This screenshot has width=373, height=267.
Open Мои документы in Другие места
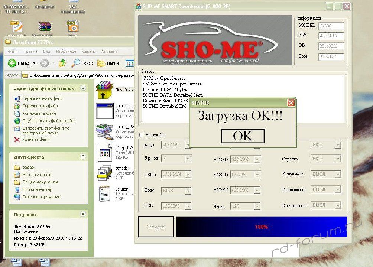(x=37, y=175)
